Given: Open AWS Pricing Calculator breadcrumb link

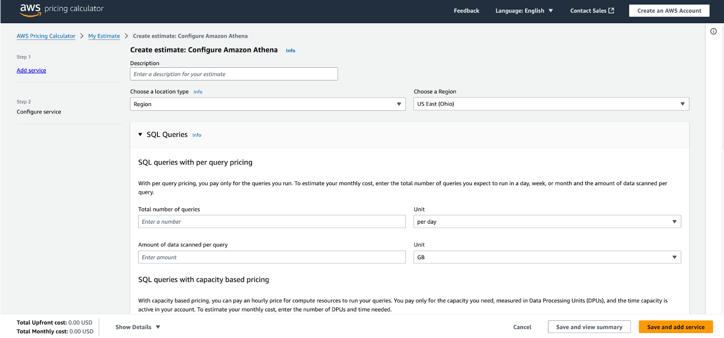Looking at the screenshot, I should click(46, 36).
